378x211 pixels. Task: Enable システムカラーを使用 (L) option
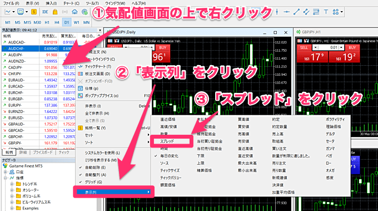point(102,153)
